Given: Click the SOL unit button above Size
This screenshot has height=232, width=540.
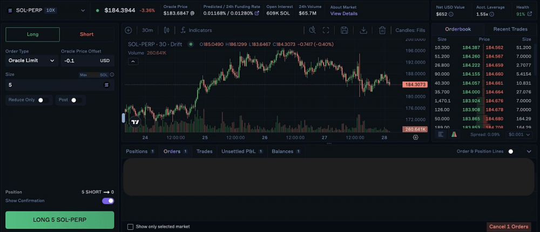Looking at the screenshot, I should (x=104, y=74).
